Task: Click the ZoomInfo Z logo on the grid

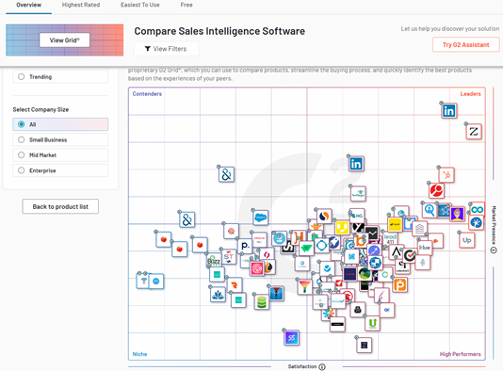Action: coord(474,132)
